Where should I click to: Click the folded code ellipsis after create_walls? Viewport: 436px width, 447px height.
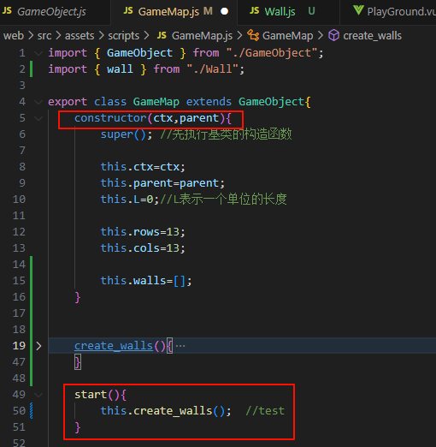click(180, 346)
